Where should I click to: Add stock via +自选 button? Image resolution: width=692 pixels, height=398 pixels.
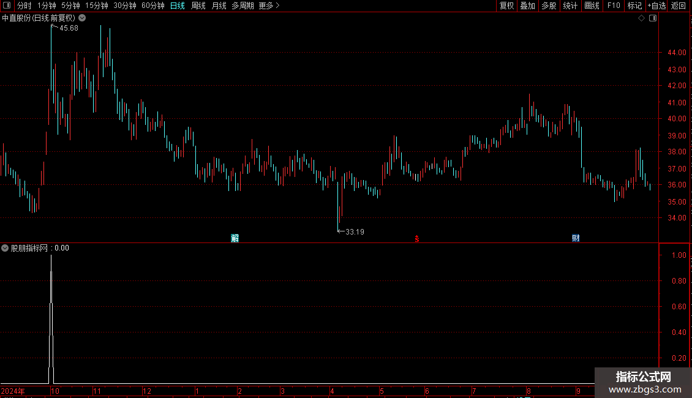(x=656, y=6)
